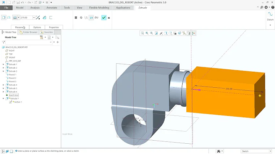Click Zoom In icon
275x154 pixels.
pos(147,33)
